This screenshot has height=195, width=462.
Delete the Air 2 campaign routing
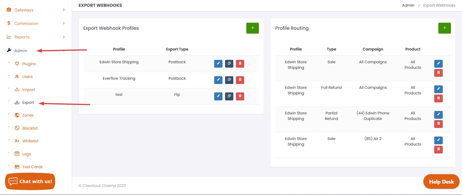click(x=438, y=149)
